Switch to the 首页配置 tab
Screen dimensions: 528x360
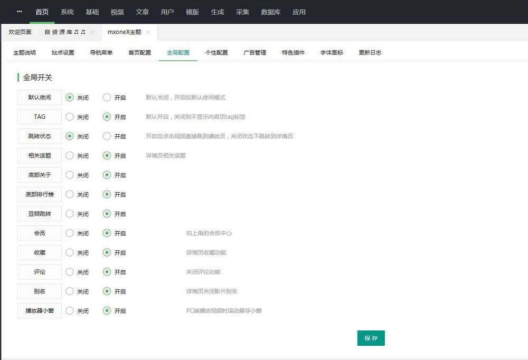tap(139, 52)
